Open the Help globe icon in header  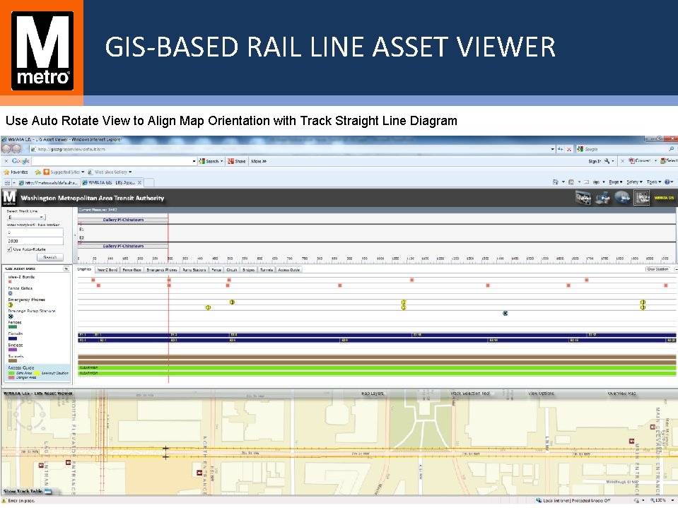coord(622,198)
